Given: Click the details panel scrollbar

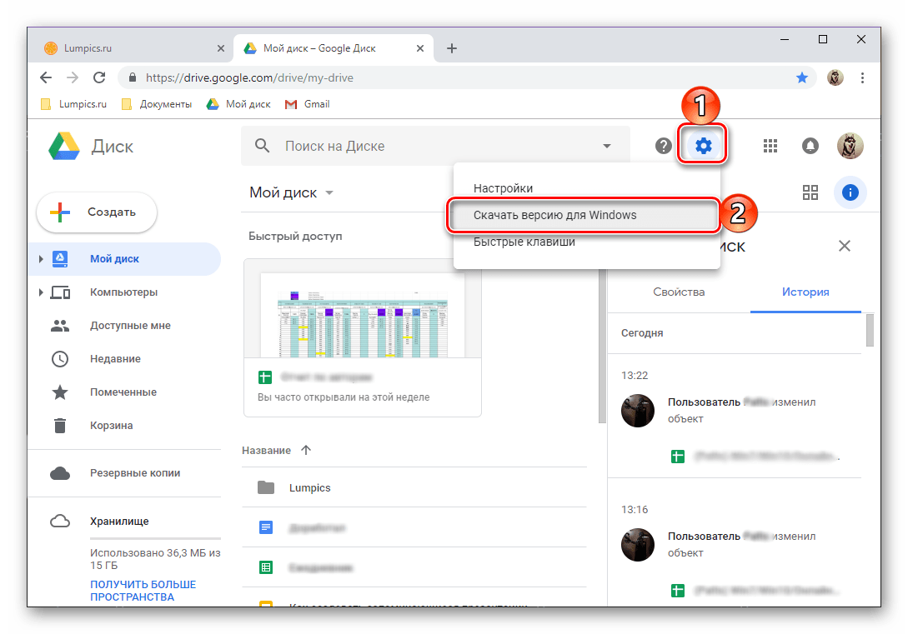Looking at the screenshot, I should pos(869,330).
